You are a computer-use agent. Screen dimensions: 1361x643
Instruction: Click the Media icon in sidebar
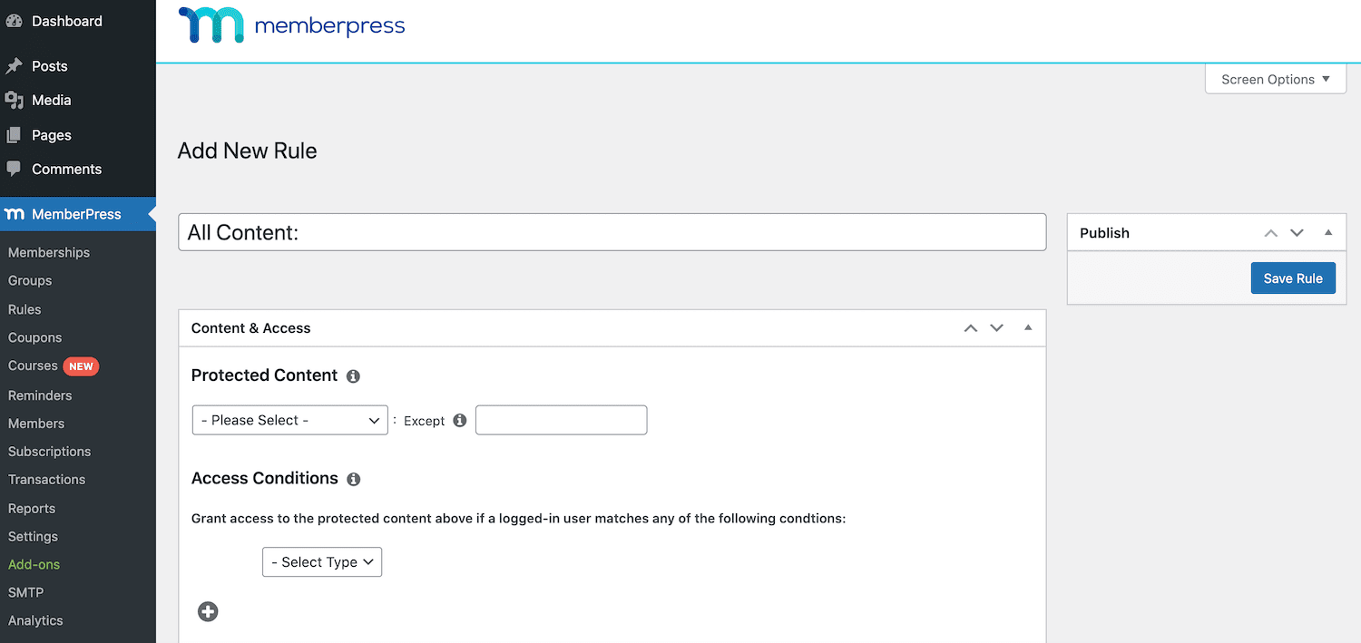point(14,101)
